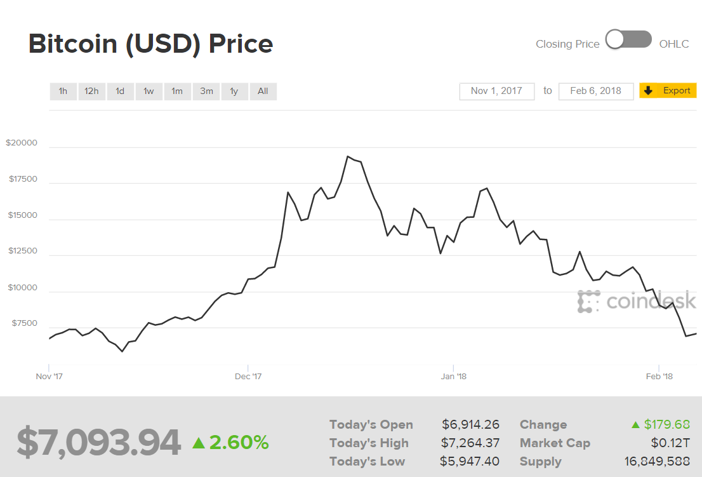Viewport: 702px width, 477px height.
Task: Select the All time range
Action: coord(263,91)
